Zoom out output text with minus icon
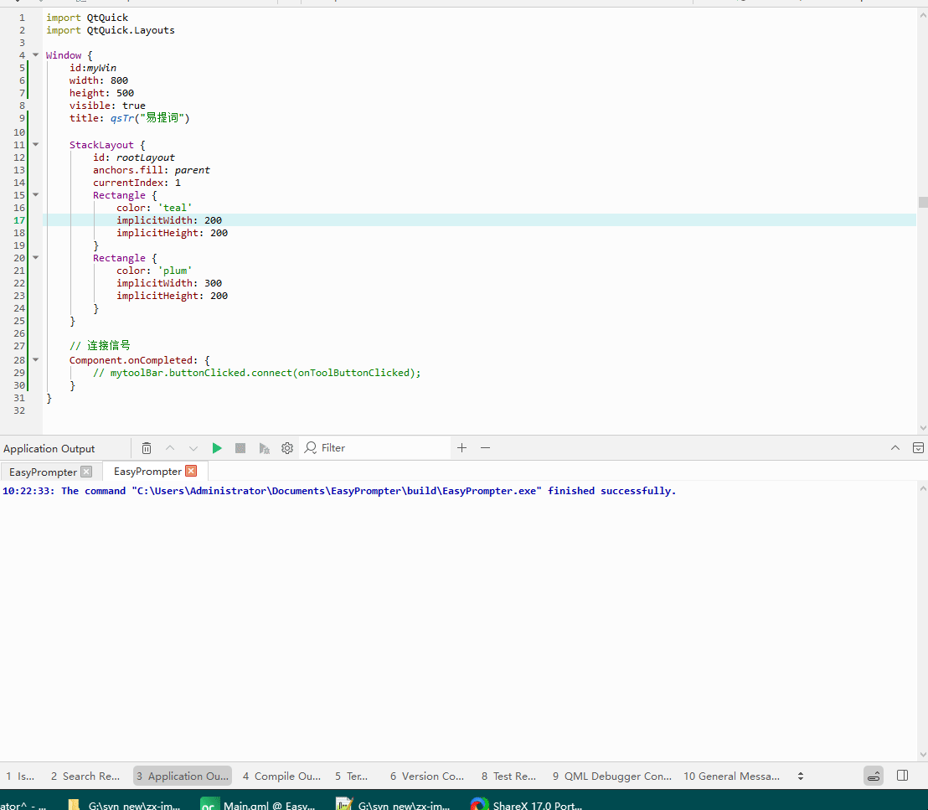 (x=485, y=447)
